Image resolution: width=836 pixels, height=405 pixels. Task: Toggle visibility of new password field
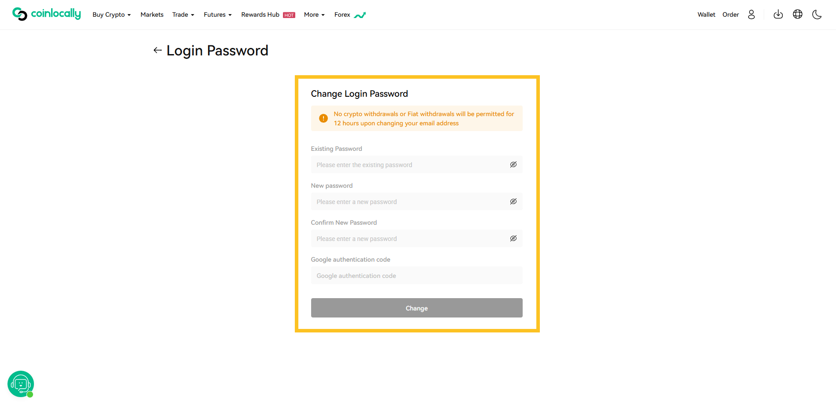pos(513,201)
